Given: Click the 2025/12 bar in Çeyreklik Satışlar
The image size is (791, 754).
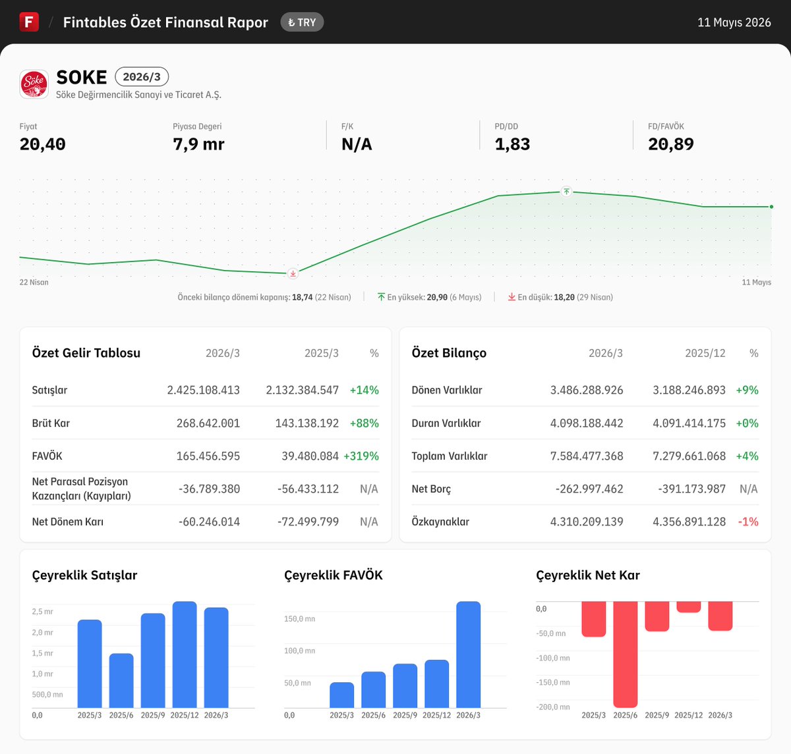Looking at the screenshot, I should point(185,655).
